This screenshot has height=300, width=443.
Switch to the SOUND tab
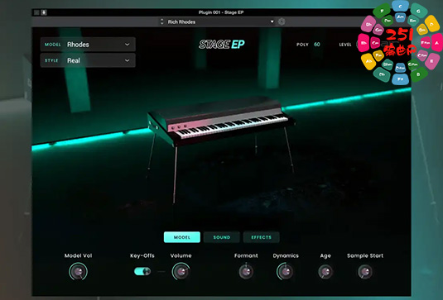[222, 237]
